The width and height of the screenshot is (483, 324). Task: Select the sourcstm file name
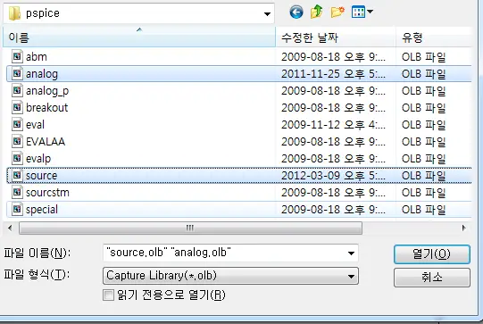[47, 193]
